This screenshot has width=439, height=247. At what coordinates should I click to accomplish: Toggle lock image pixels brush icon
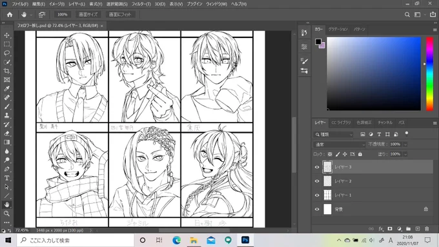[x=338, y=154]
